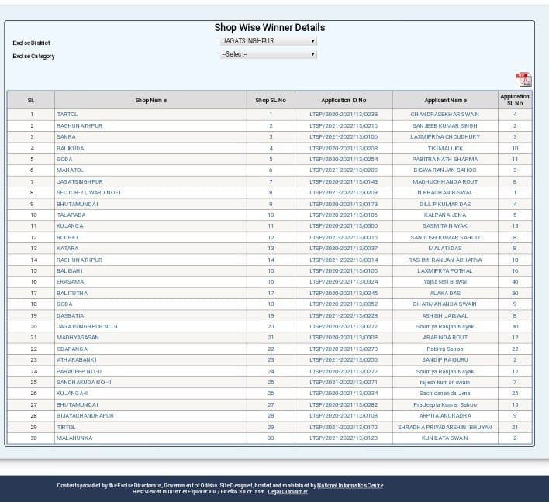
Task: Click the Applicant Name column header
Action: point(445,100)
